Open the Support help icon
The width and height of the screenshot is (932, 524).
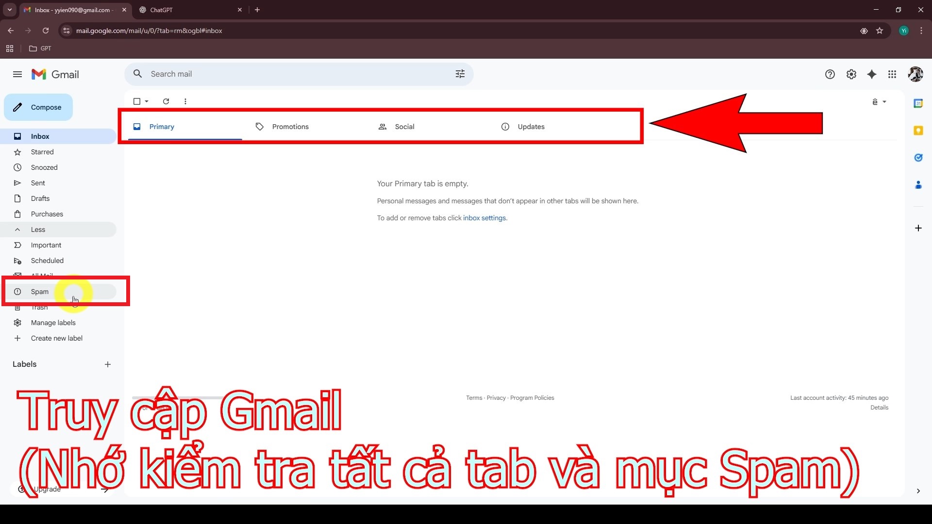[x=830, y=74]
